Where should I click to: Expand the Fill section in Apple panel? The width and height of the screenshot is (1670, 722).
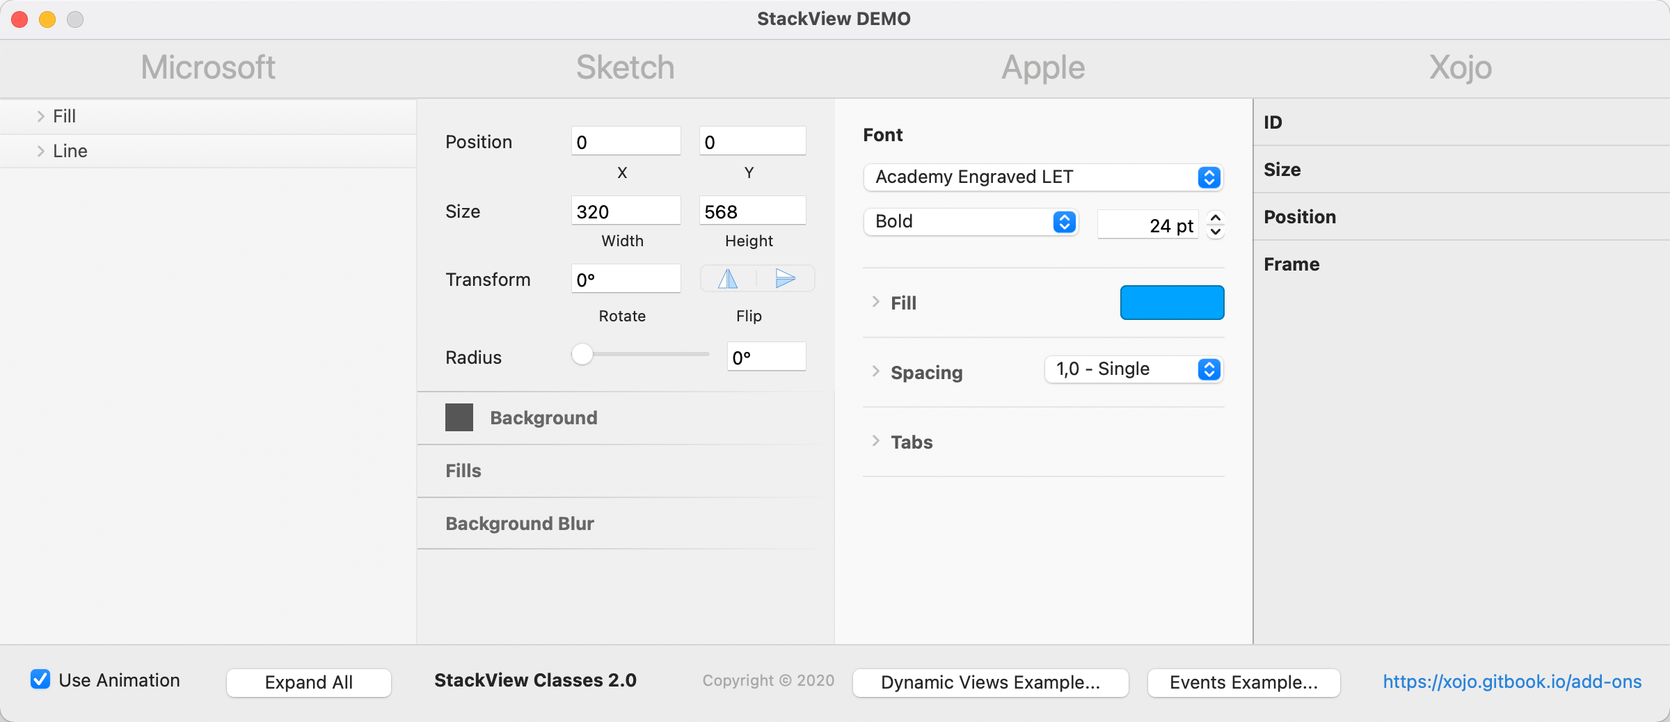pyautogui.click(x=876, y=302)
